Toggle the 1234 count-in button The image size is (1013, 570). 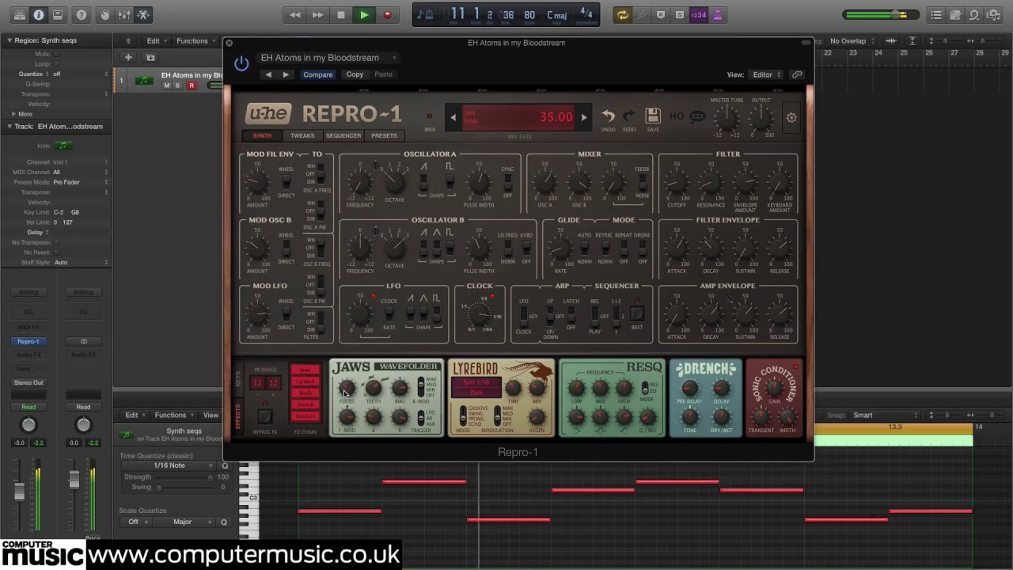coord(698,14)
